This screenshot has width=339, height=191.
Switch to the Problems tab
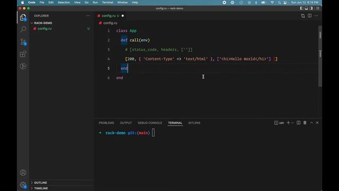106,123
